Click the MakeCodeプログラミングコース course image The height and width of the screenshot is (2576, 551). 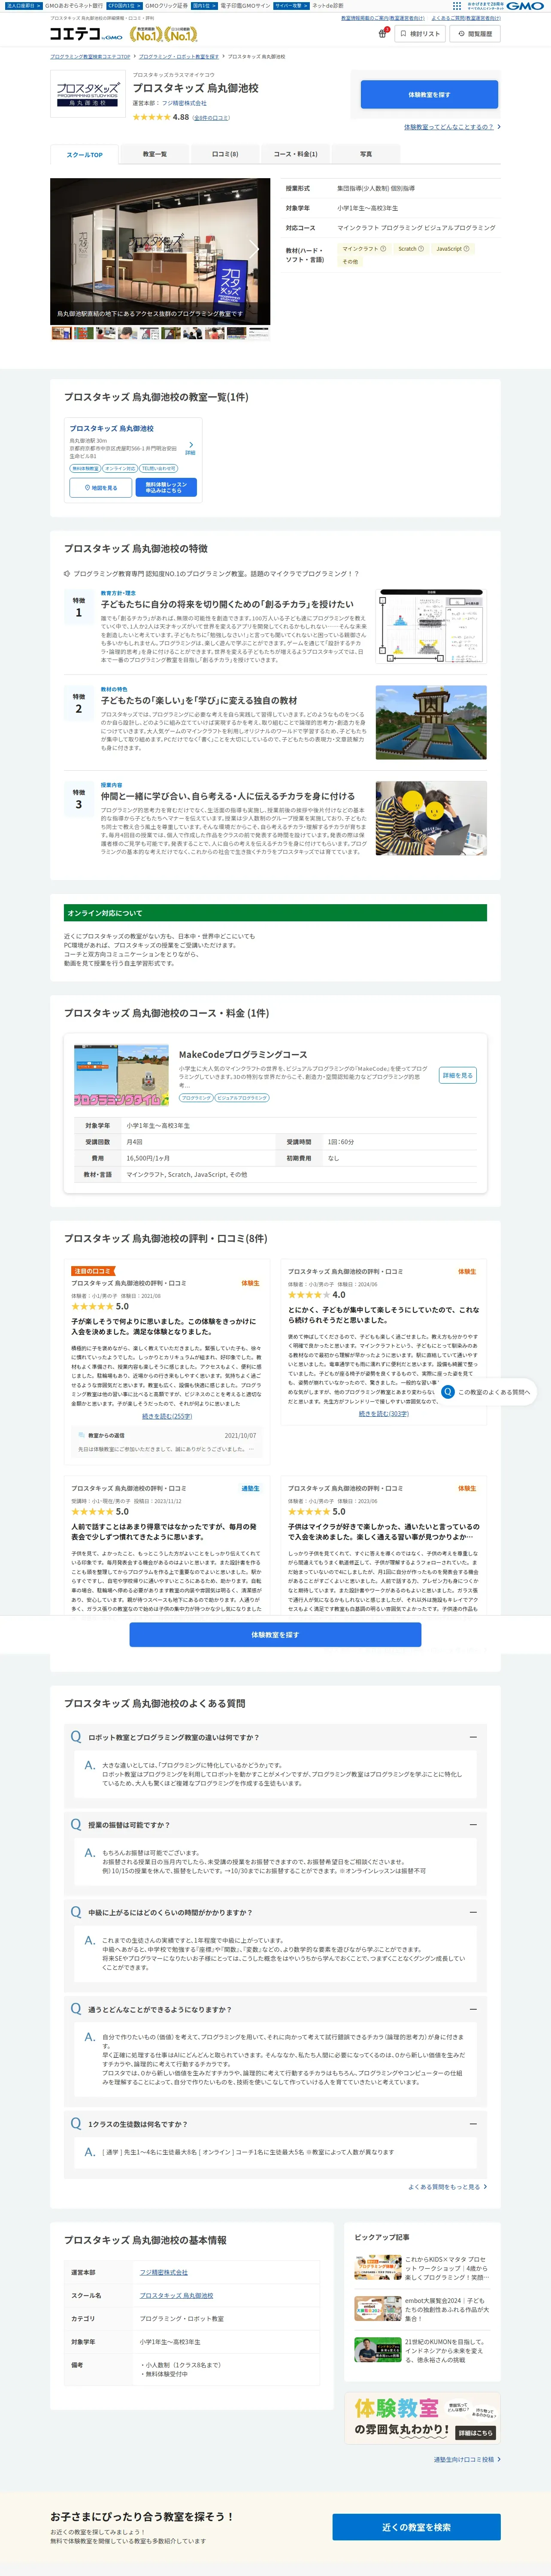[121, 1075]
